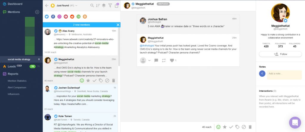Like MeggietheKat's tweet with heart
305x132 pixels.
[172, 60]
